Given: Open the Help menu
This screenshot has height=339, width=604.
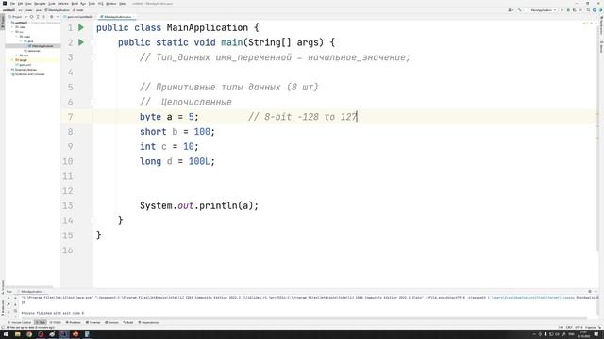Looking at the screenshot, I should pos(122,4).
